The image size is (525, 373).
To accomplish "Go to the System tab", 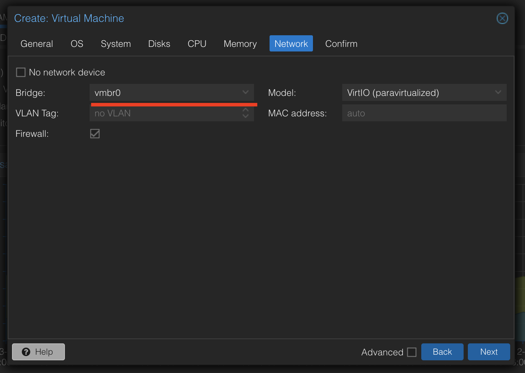I will [116, 44].
